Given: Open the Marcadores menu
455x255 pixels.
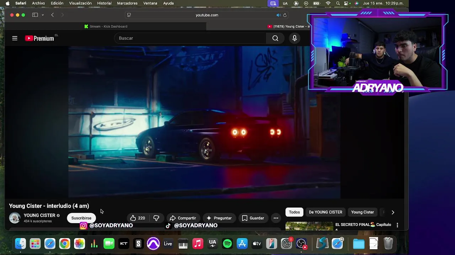Looking at the screenshot, I should [127, 3].
